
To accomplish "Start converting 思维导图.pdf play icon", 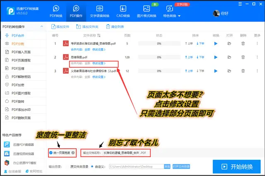I will pyautogui.click(x=216, y=57).
